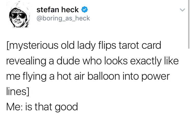Open stefan heck's profile avatar

point(19,15)
